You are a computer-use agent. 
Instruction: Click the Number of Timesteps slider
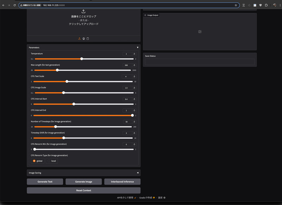[83, 127]
